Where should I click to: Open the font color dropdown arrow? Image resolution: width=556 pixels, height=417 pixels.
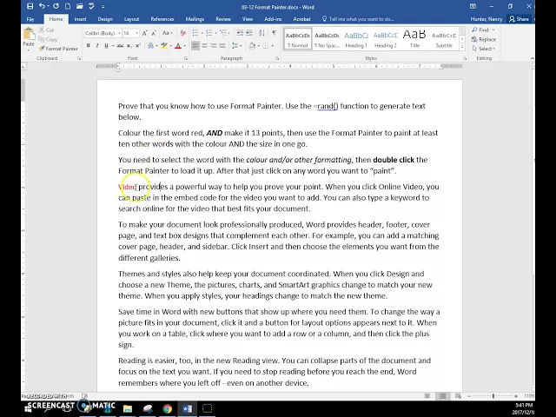[185, 46]
